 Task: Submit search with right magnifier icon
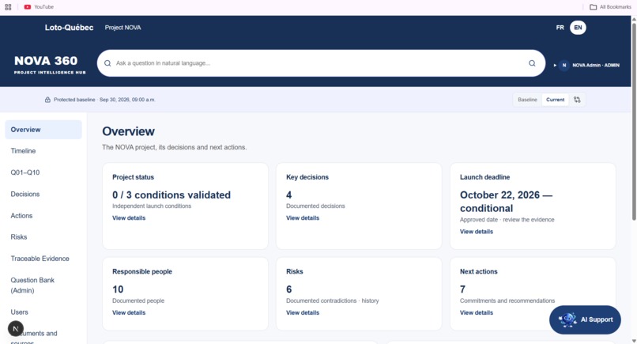tap(532, 63)
